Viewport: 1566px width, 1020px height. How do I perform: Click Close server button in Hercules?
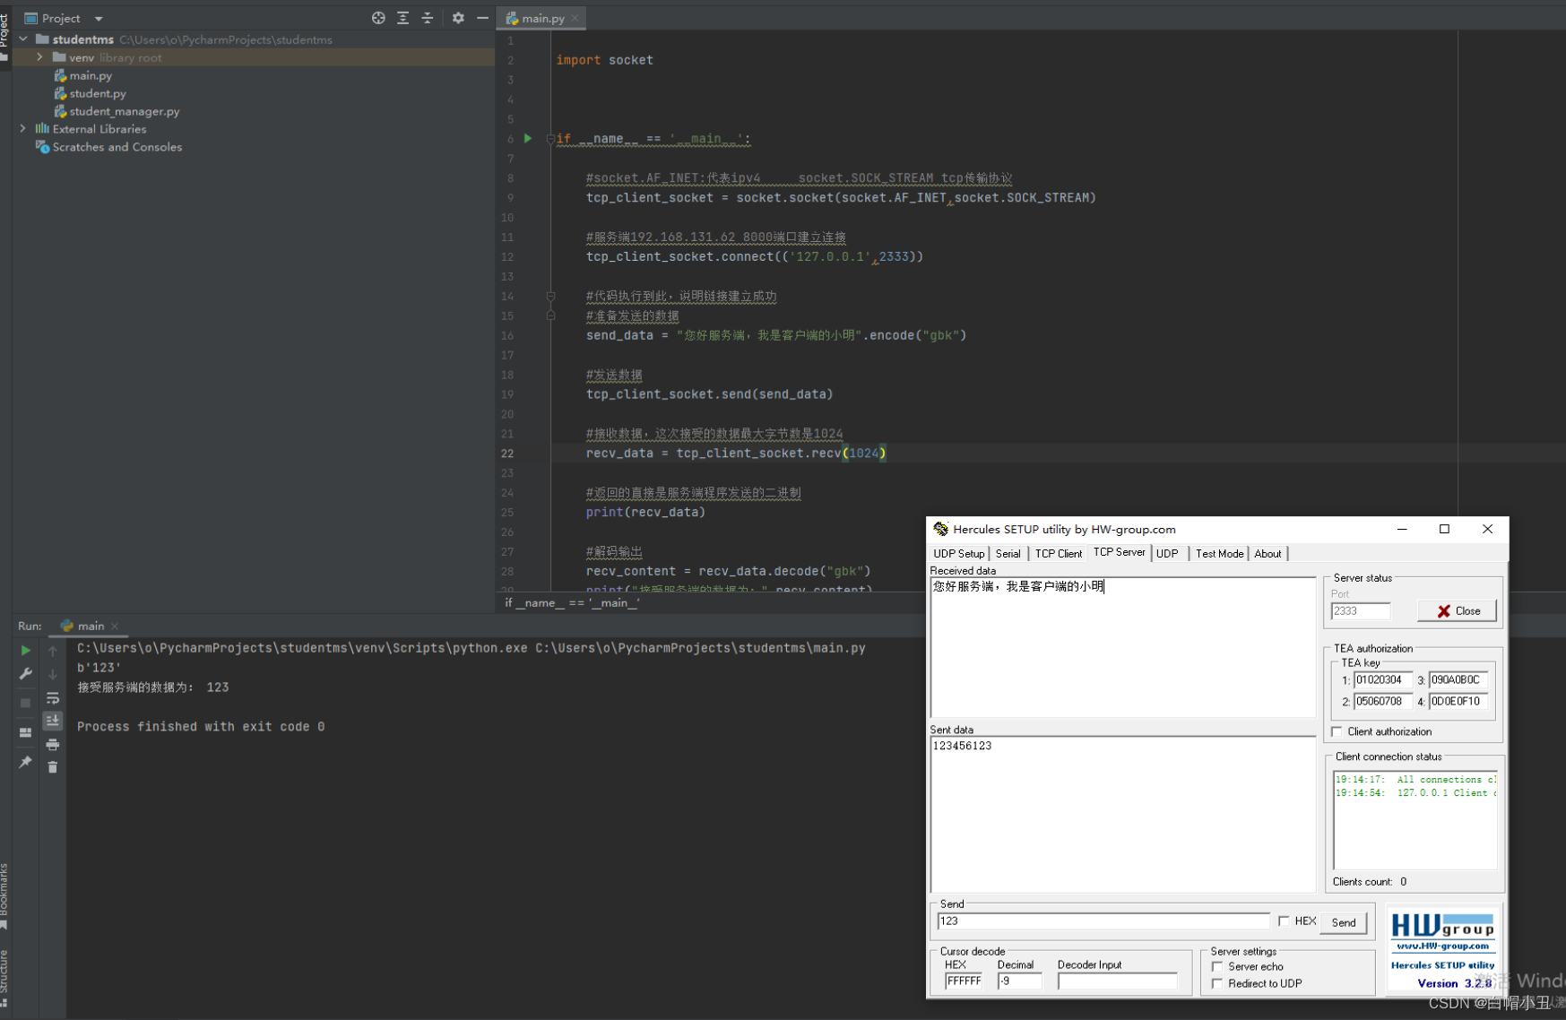(x=1457, y=610)
